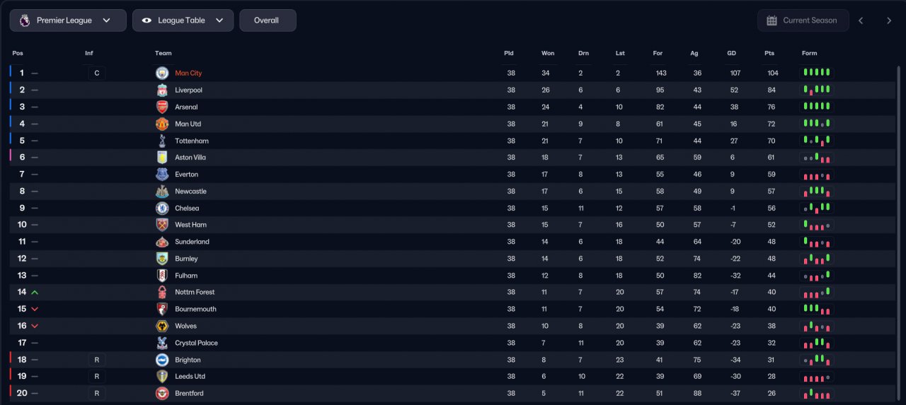
Task: Open the Current Season selector
Action: (803, 20)
